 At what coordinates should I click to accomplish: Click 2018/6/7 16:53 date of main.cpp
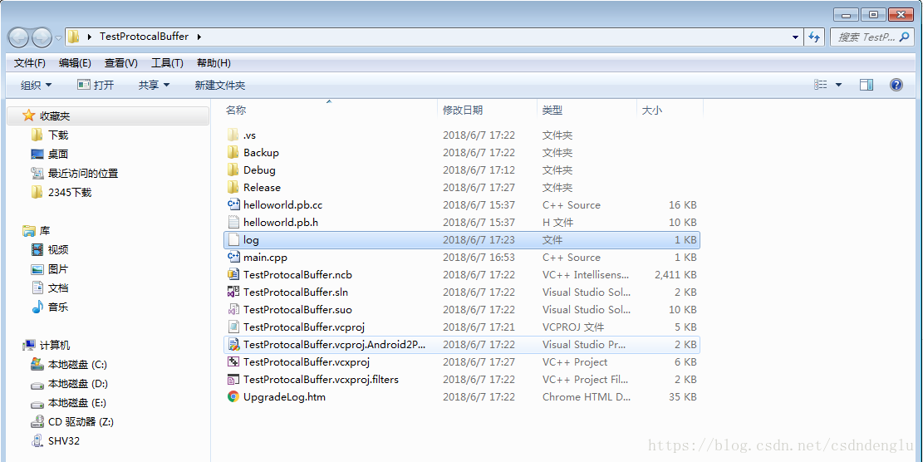tap(479, 258)
